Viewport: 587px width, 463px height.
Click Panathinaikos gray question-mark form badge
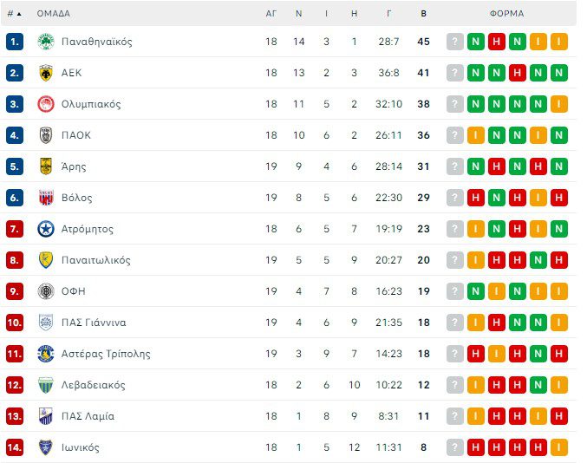point(455,42)
